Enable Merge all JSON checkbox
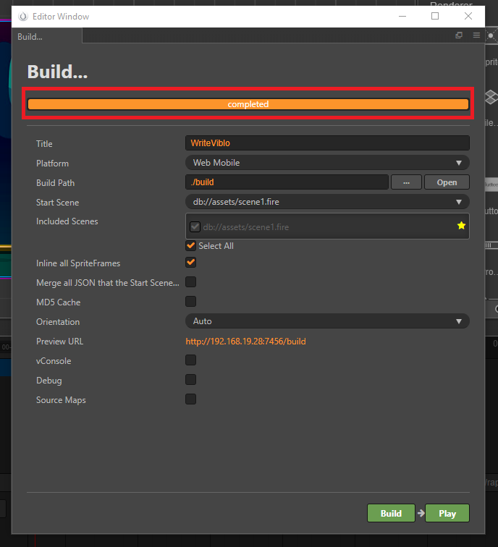 coord(190,282)
